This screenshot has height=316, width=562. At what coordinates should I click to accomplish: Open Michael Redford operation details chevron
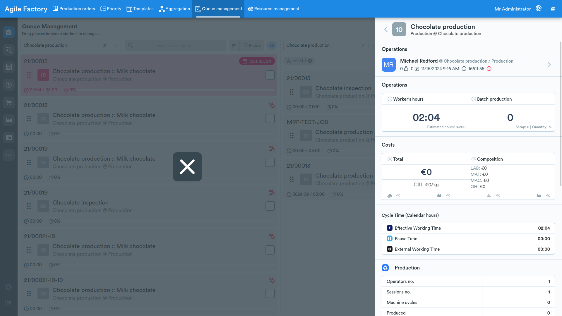[x=549, y=65]
